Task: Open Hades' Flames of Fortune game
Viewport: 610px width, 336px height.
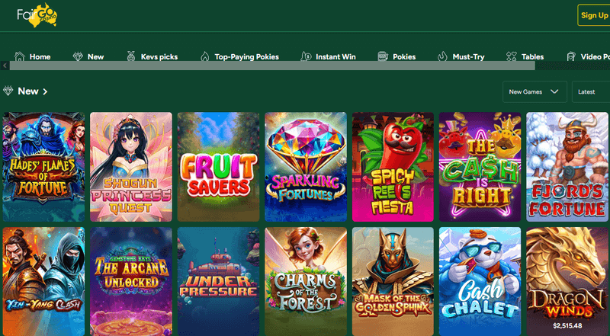Action: coord(43,167)
